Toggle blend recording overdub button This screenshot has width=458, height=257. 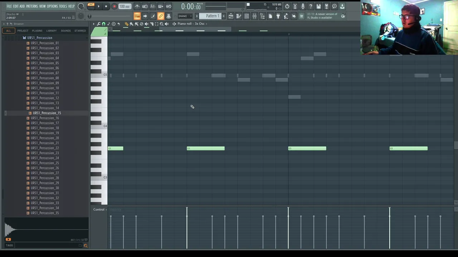point(161,6)
